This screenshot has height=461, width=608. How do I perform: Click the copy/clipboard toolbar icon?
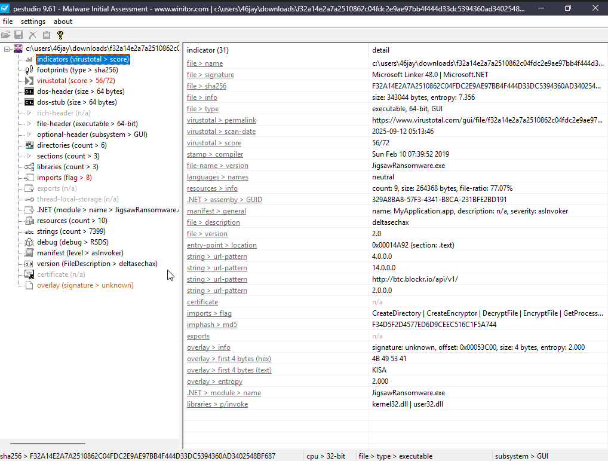[x=47, y=35]
